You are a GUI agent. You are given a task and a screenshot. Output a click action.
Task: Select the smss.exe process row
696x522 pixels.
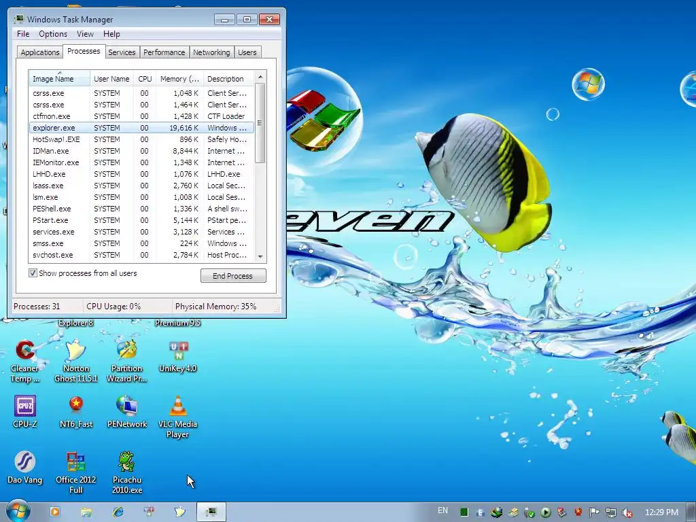pos(141,243)
